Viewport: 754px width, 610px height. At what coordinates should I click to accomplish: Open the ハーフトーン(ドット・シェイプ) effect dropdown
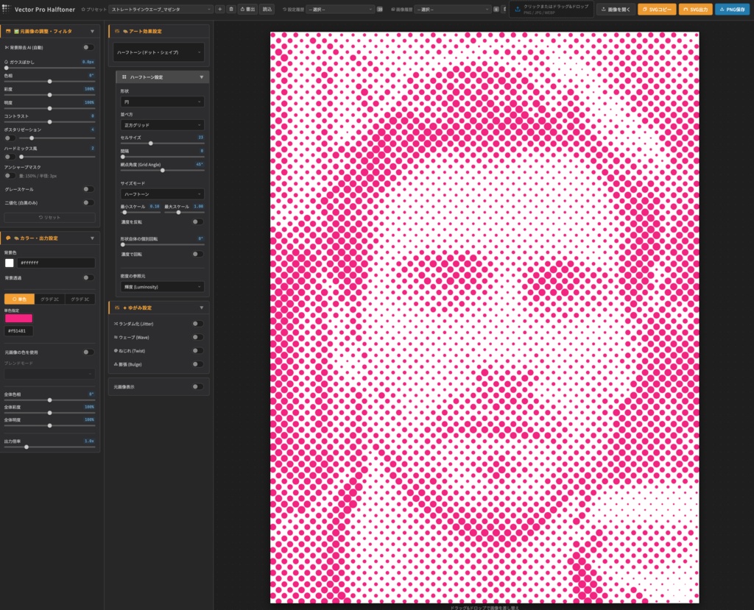click(x=159, y=52)
